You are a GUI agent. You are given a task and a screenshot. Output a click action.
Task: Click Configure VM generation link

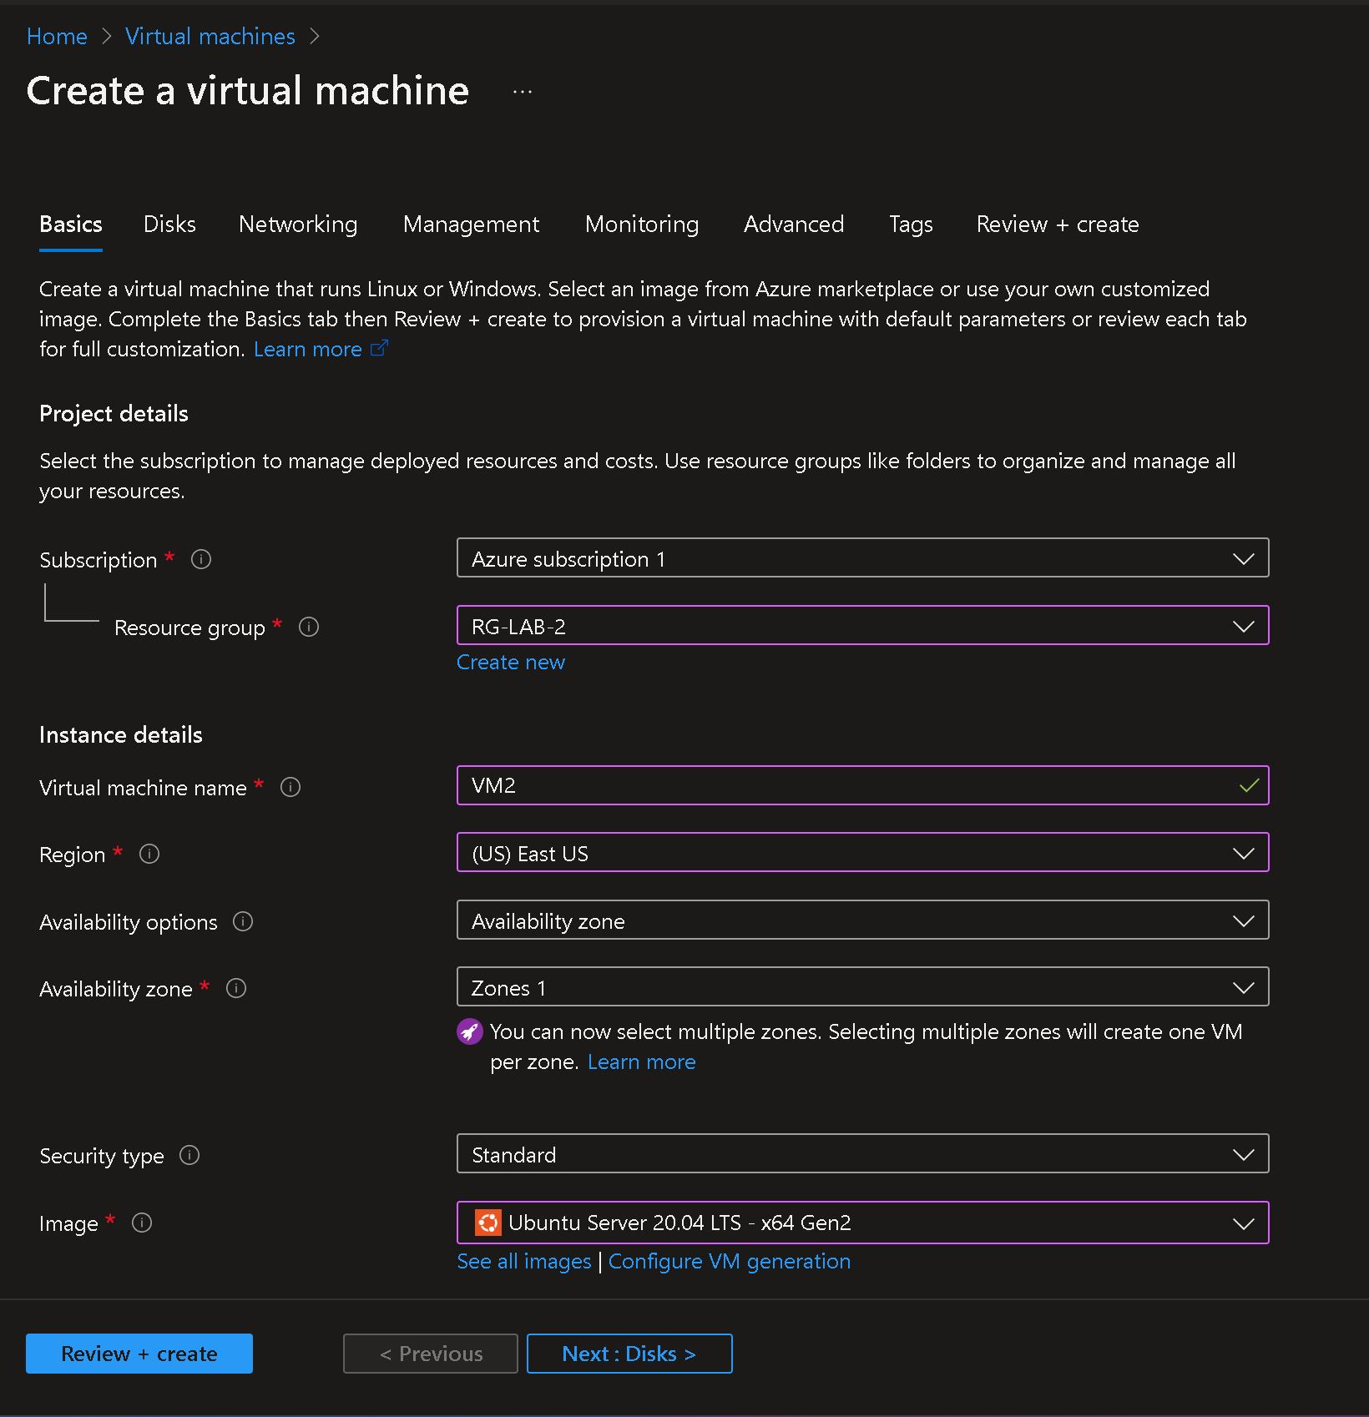pos(730,1262)
